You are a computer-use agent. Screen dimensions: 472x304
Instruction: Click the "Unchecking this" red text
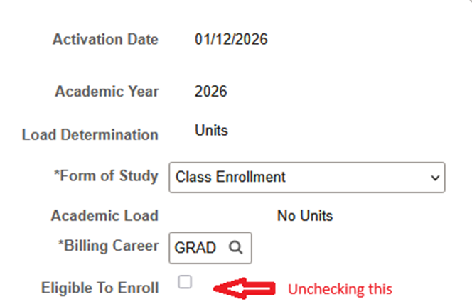click(340, 289)
